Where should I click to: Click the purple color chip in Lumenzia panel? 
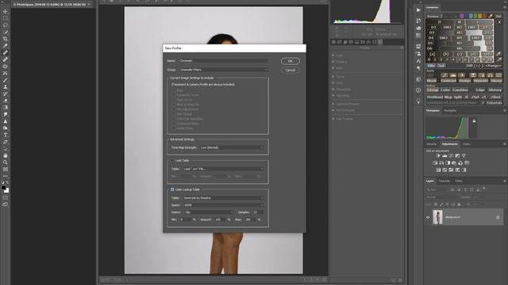(x=461, y=16)
